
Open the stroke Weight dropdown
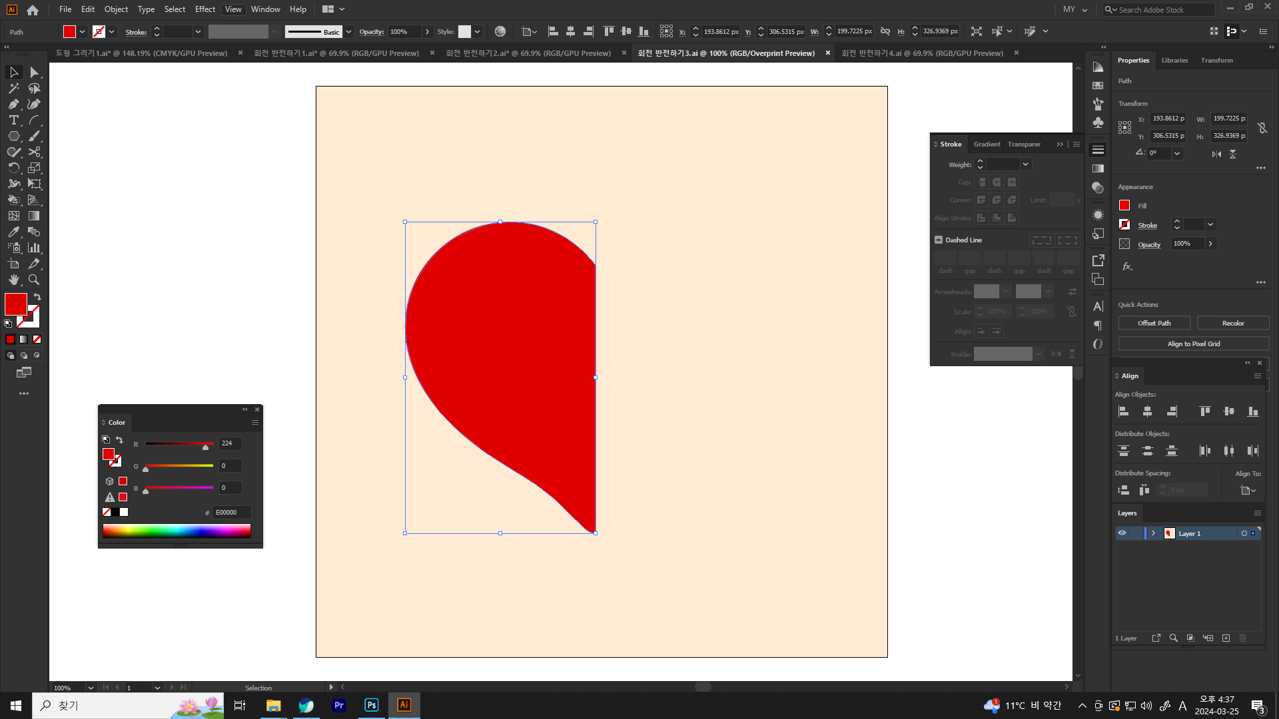click(1025, 164)
